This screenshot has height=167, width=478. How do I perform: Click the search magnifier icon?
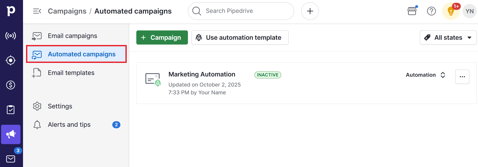[x=197, y=11]
